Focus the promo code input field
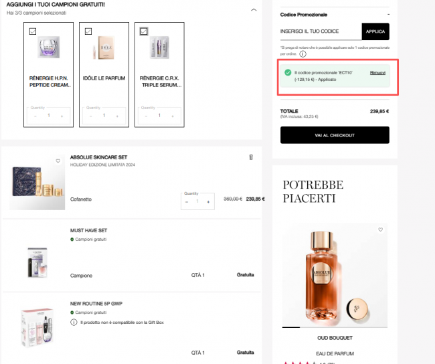 coord(321,31)
